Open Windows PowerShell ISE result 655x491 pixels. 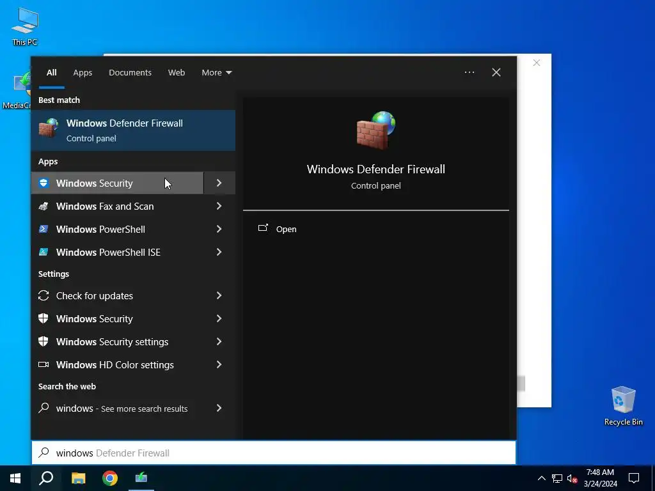[x=118, y=252]
